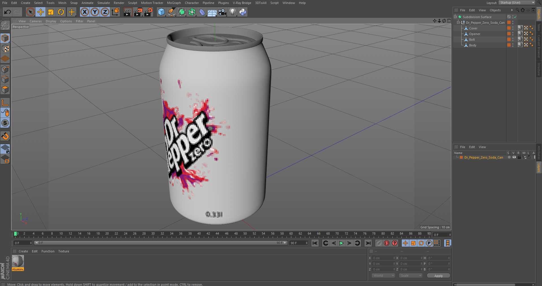Activate the Move tool in top toolbar

(x=41, y=12)
